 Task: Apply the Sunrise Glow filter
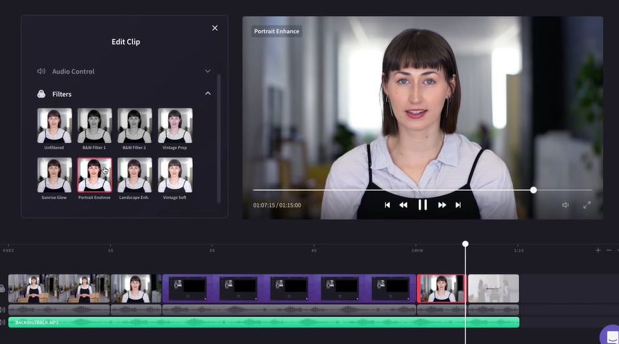point(55,175)
